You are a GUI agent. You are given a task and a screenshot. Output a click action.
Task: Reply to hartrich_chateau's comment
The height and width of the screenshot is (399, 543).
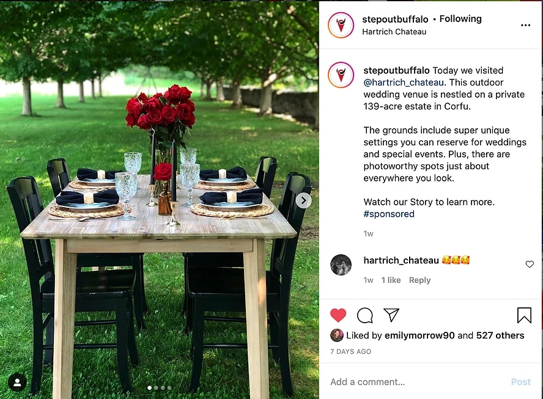point(419,280)
